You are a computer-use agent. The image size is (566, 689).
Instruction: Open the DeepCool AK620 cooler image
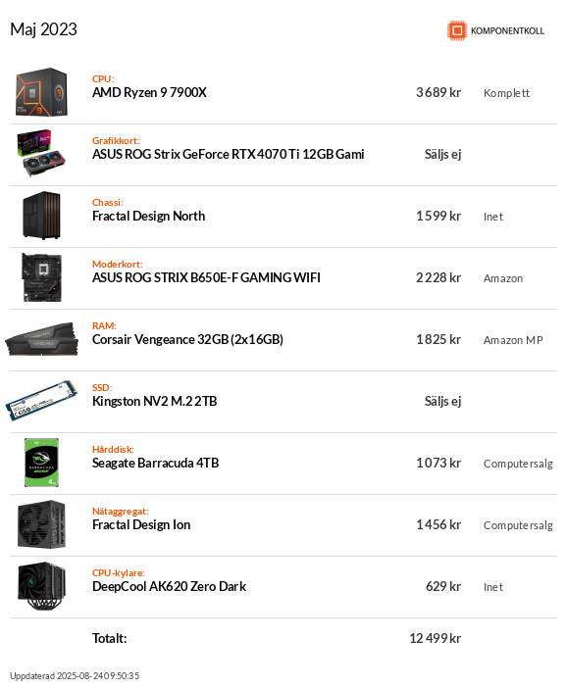(x=41, y=586)
